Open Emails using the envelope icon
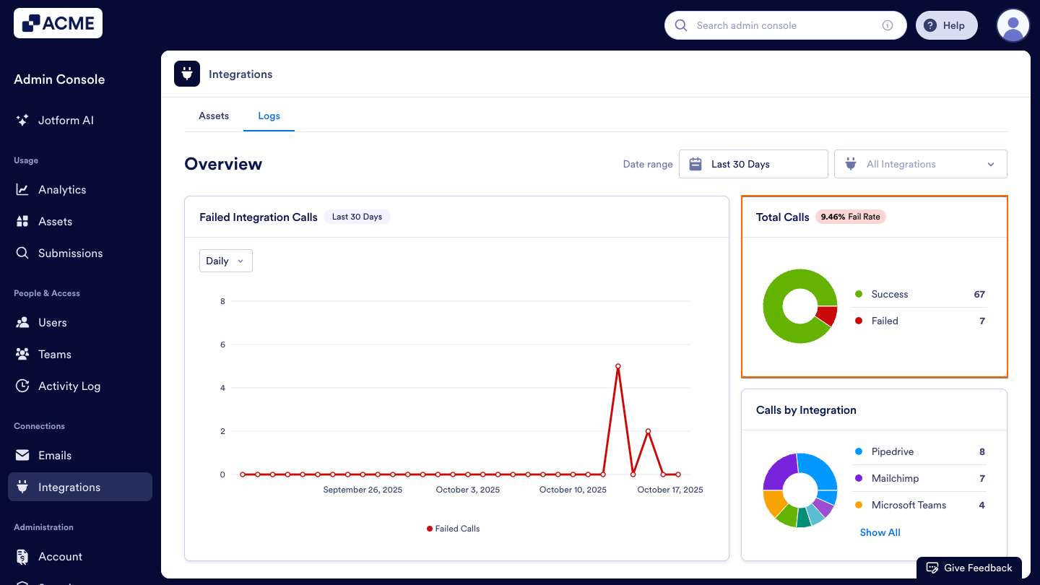This screenshot has height=585, width=1040. pos(22,455)
